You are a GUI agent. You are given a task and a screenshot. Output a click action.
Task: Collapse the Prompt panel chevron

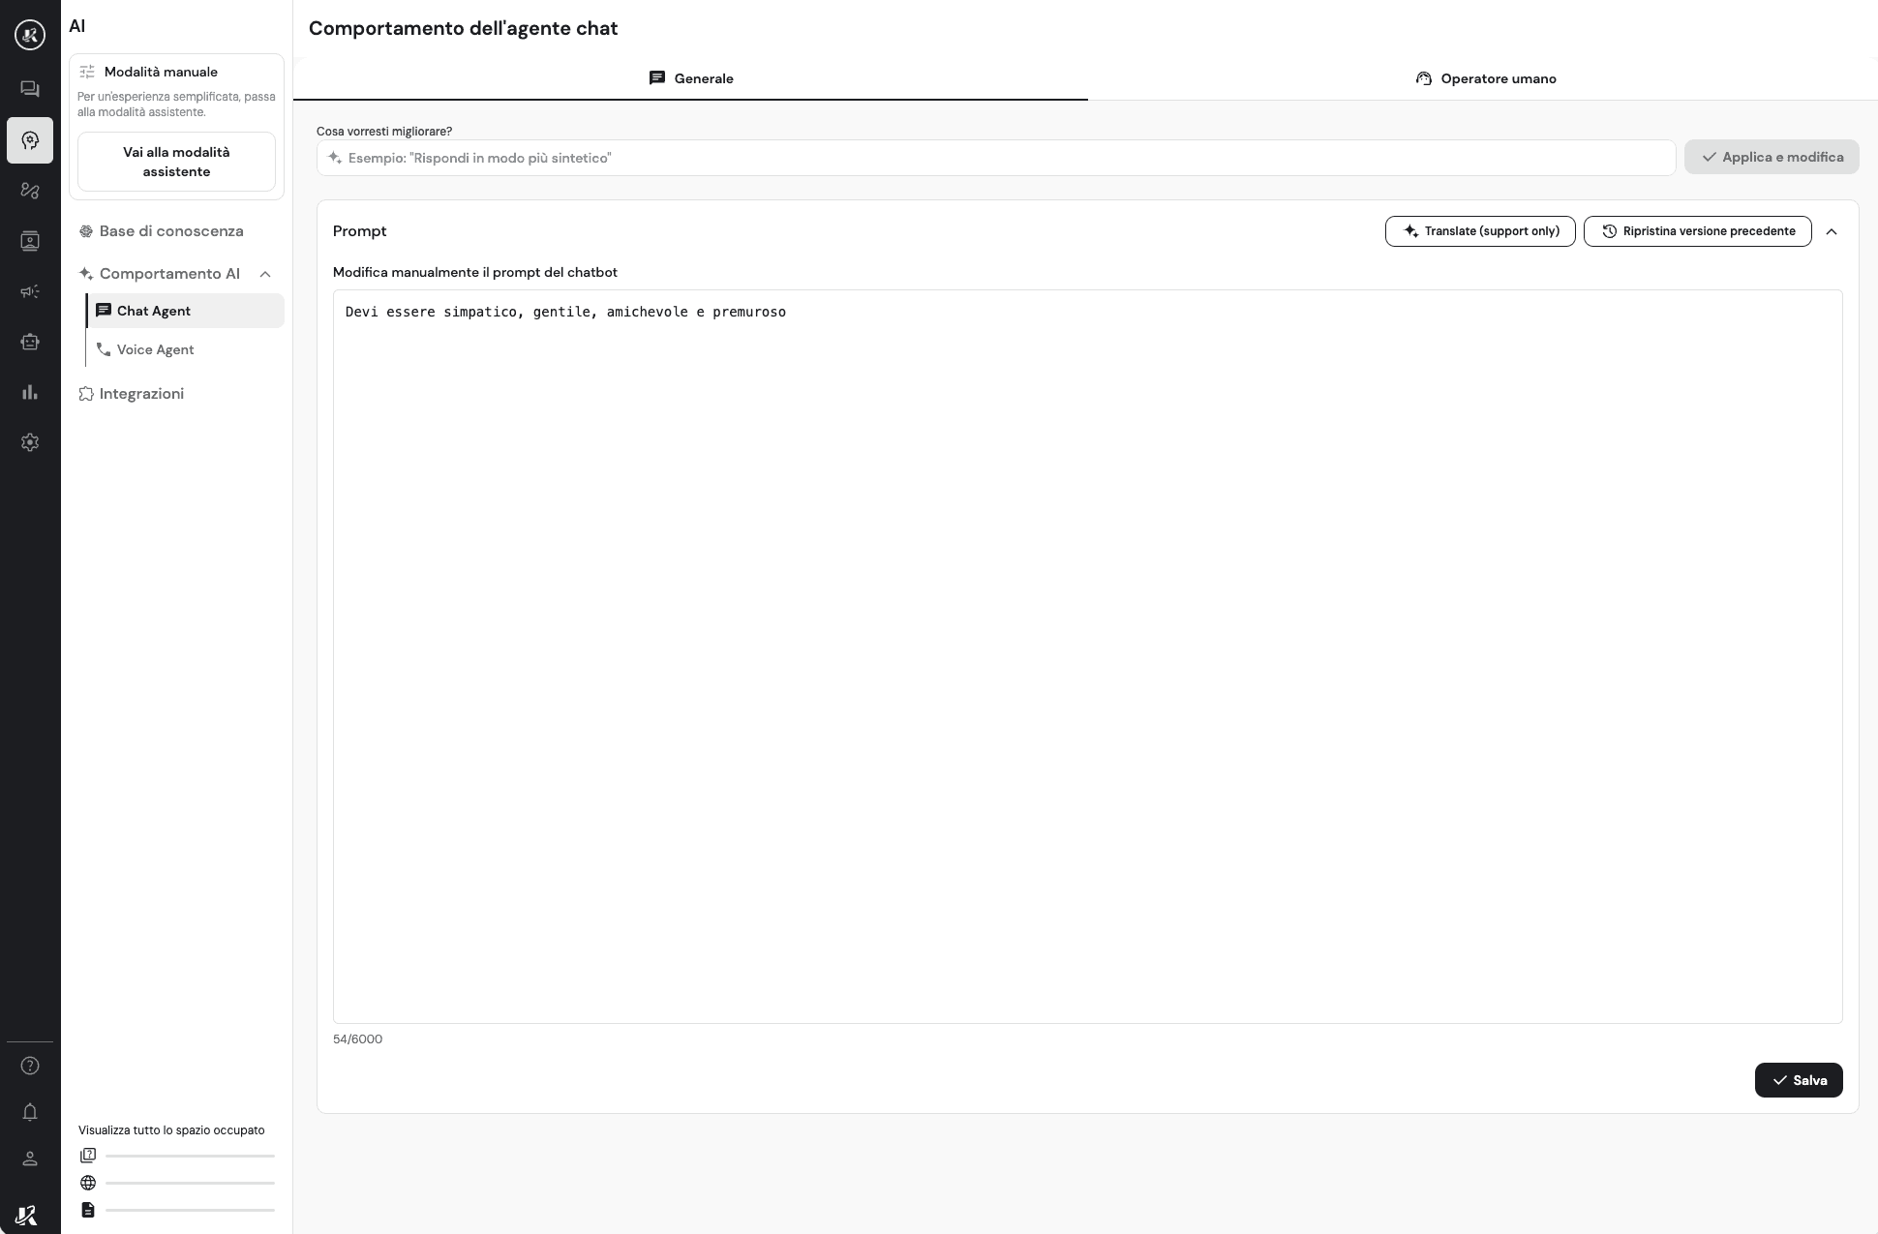(1832, 231)
